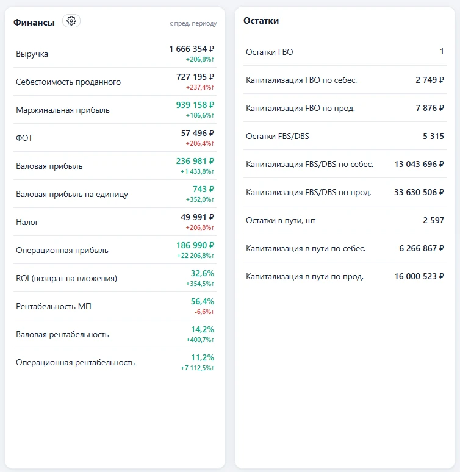Viewport: 460px width, 472px height.
Task: Click the -6,6% decrease indicator
Action: coord(204,312)
